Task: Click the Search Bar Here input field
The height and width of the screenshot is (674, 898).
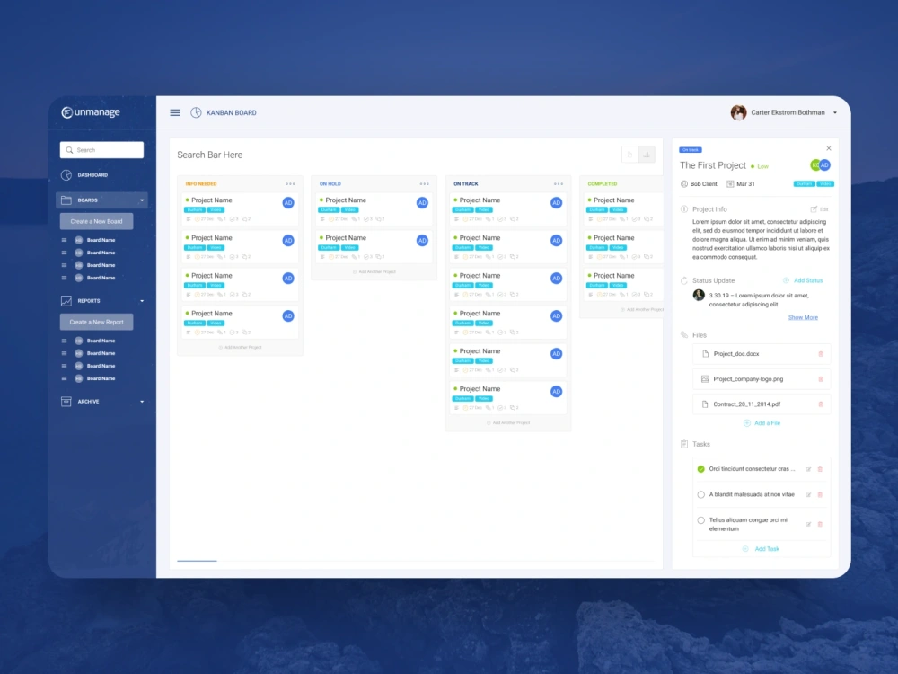Action: coord(208,155)
